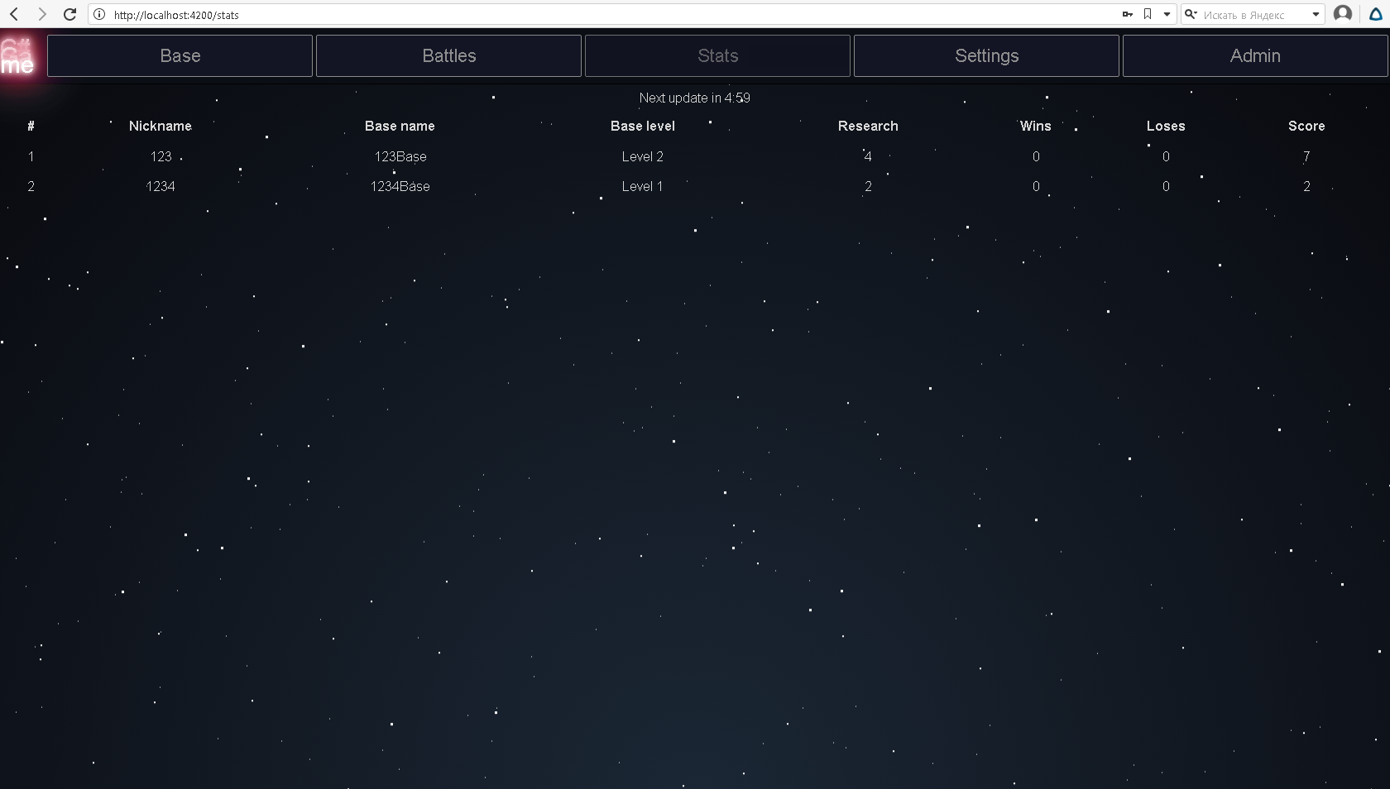Open the Settings tab

point(987,55)
